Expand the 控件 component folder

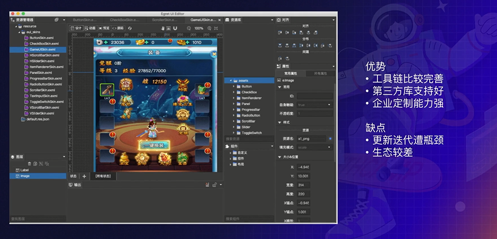click(230, 158)
